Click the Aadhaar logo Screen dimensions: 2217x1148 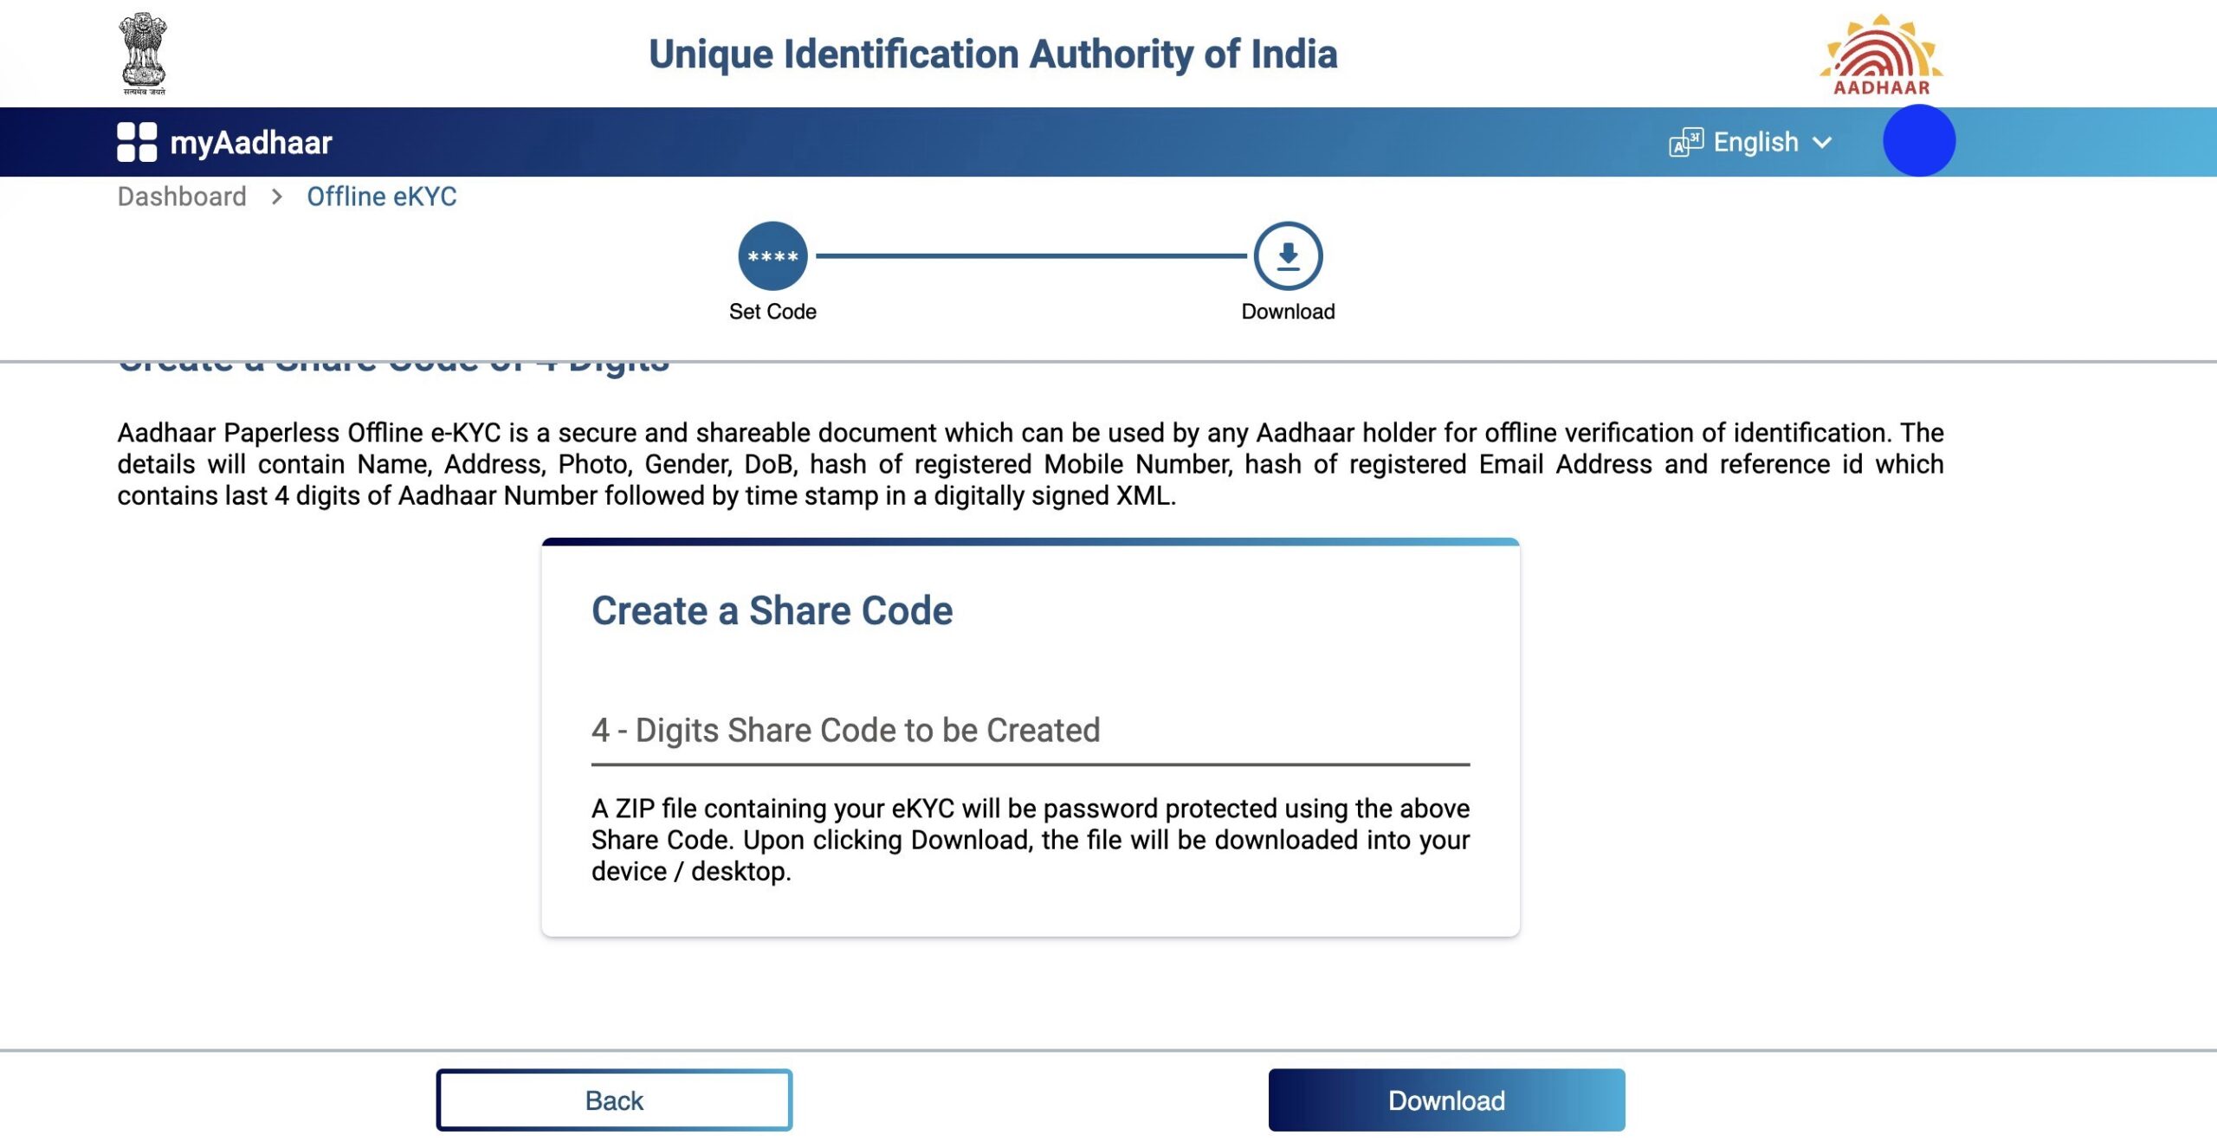[x=1881, y=55]
